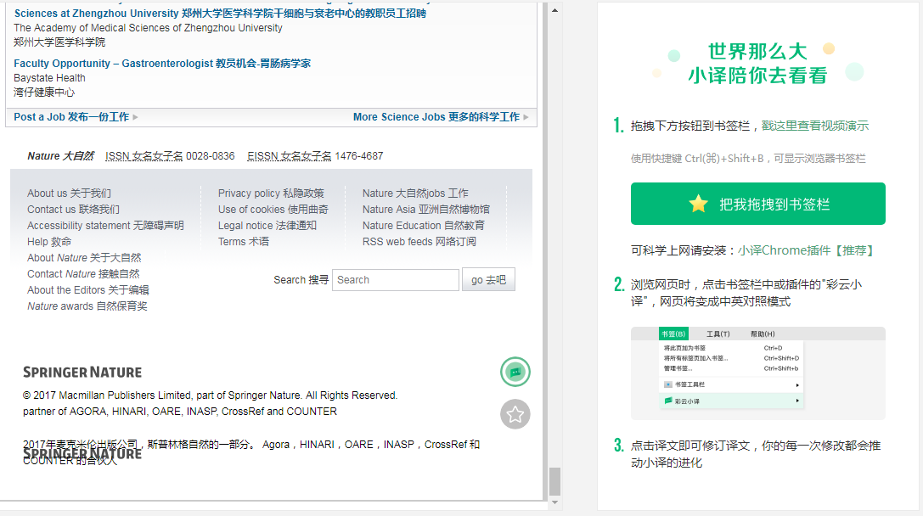Click the go search button
Screen dimensions: 923x516
(x=488, y=279)
